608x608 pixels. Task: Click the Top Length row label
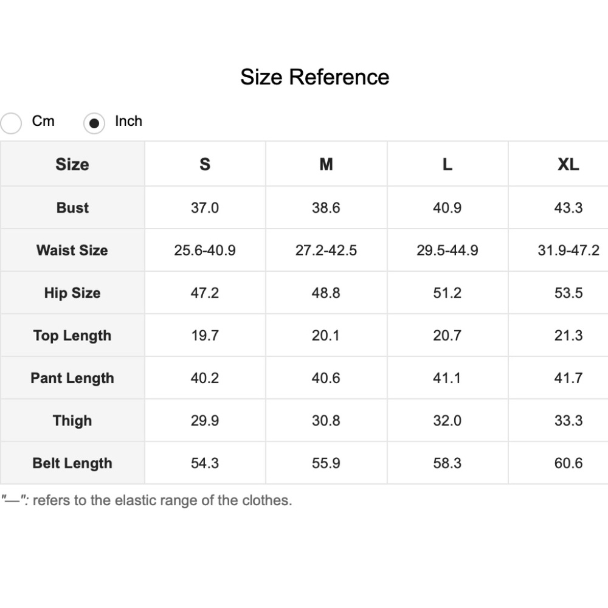[x=72, y=336]
